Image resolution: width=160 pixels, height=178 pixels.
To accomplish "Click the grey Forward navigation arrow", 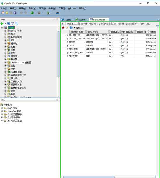I will pos(39,13).
